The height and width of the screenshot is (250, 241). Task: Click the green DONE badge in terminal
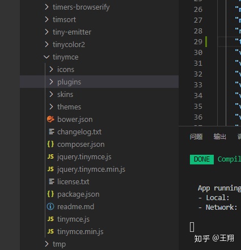click(202, 159)
